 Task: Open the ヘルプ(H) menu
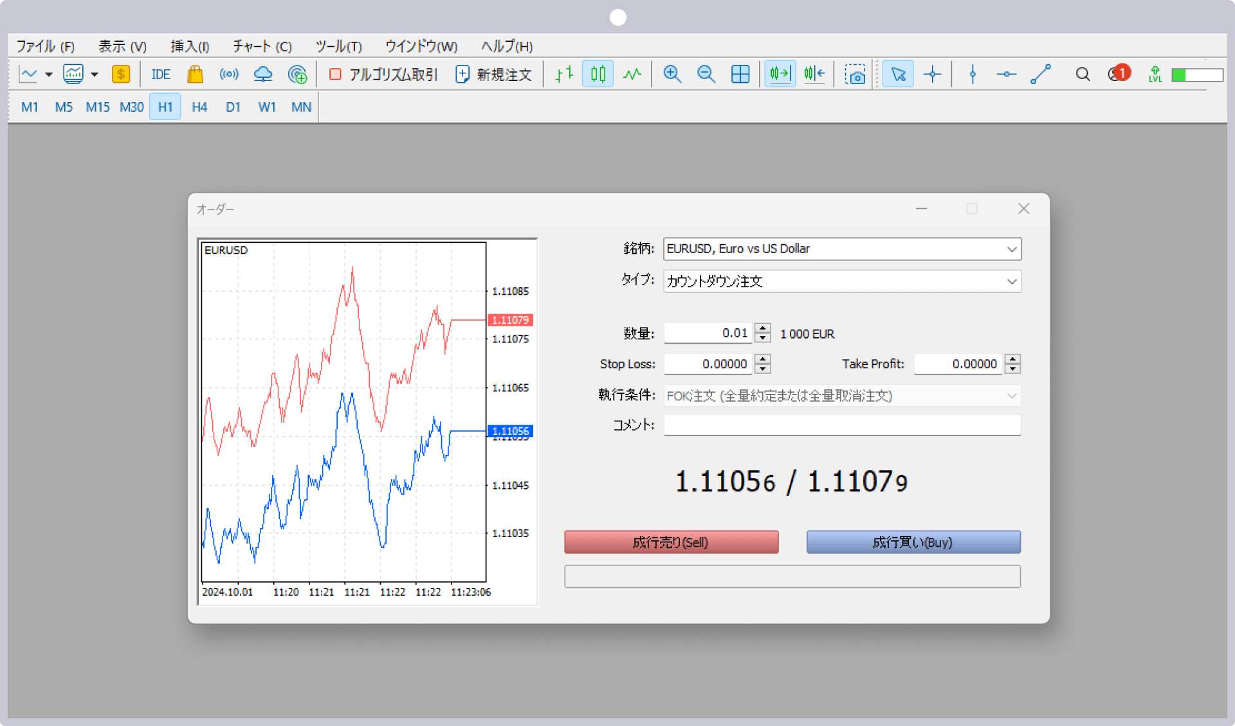pyautogui.click(x=507, y=46)
